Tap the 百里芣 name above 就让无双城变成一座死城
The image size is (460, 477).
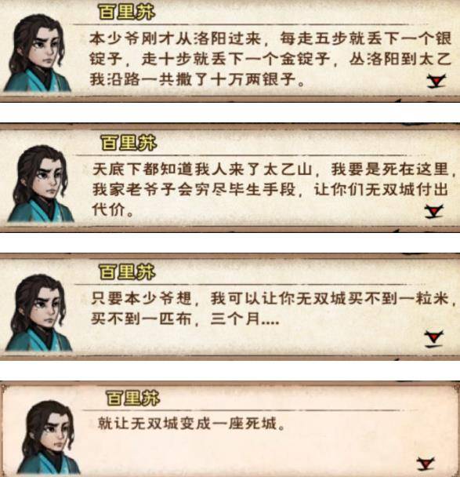coord(132,399)
